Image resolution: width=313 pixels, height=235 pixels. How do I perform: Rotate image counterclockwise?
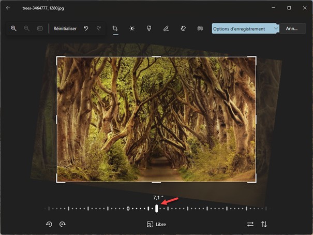(x=49, y=224)
